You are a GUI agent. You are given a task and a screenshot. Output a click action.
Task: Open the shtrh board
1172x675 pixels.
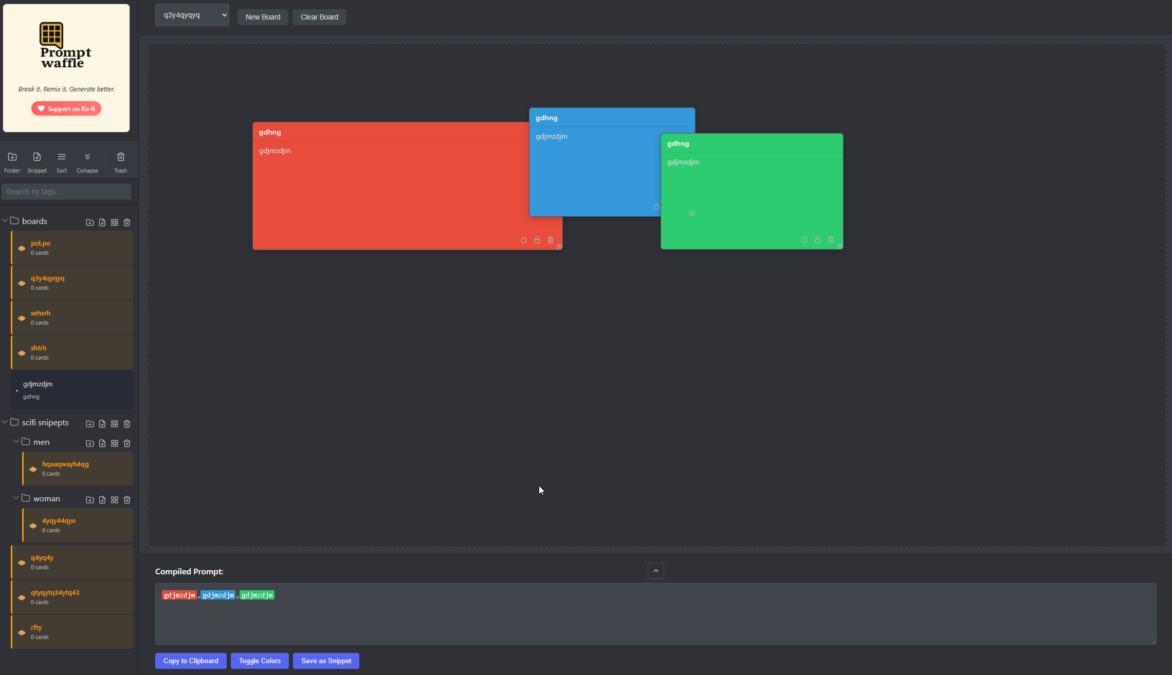[72, 352]
